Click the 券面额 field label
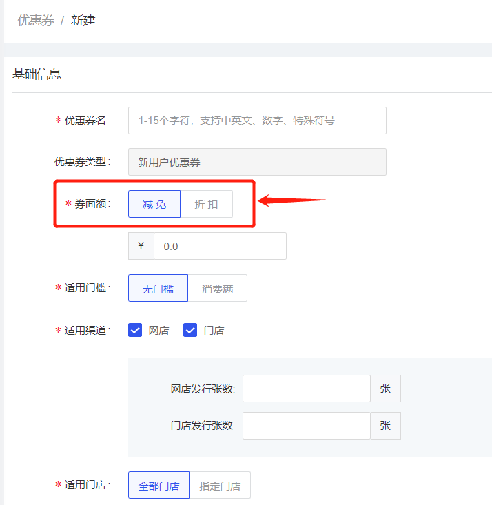This screenshot has width=492, height=505. tap(92, 204)
